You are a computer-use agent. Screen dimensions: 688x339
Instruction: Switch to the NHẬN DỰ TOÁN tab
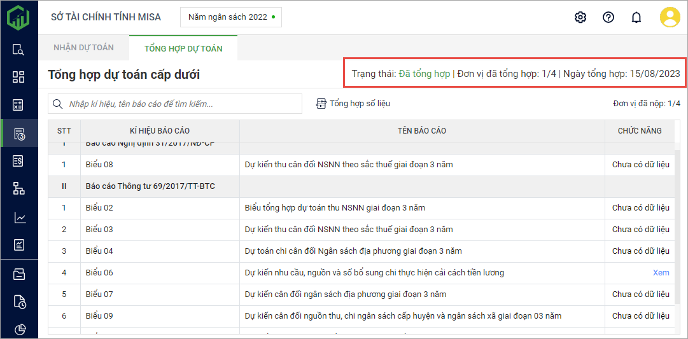click(x=83, y=48)
